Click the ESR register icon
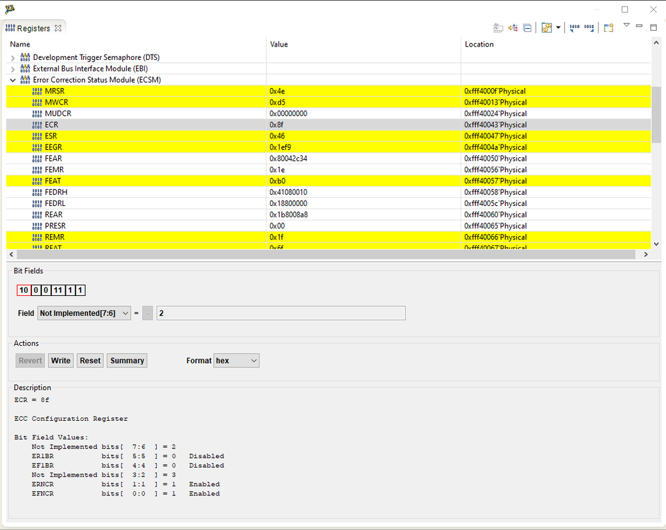 [37, 136]
